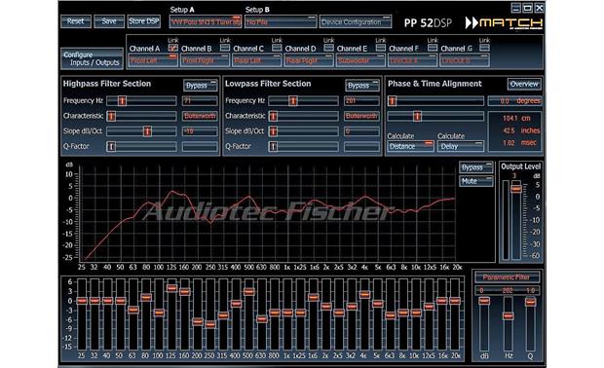The height and width of the screenshot is (368, 604).
Task: Click the 4k equalizer band fader
Action: click(364, 294)
